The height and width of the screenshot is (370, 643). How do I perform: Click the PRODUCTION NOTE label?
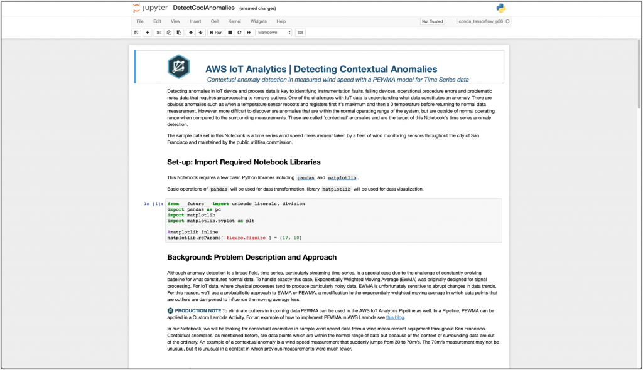click(x=198, y=311)
